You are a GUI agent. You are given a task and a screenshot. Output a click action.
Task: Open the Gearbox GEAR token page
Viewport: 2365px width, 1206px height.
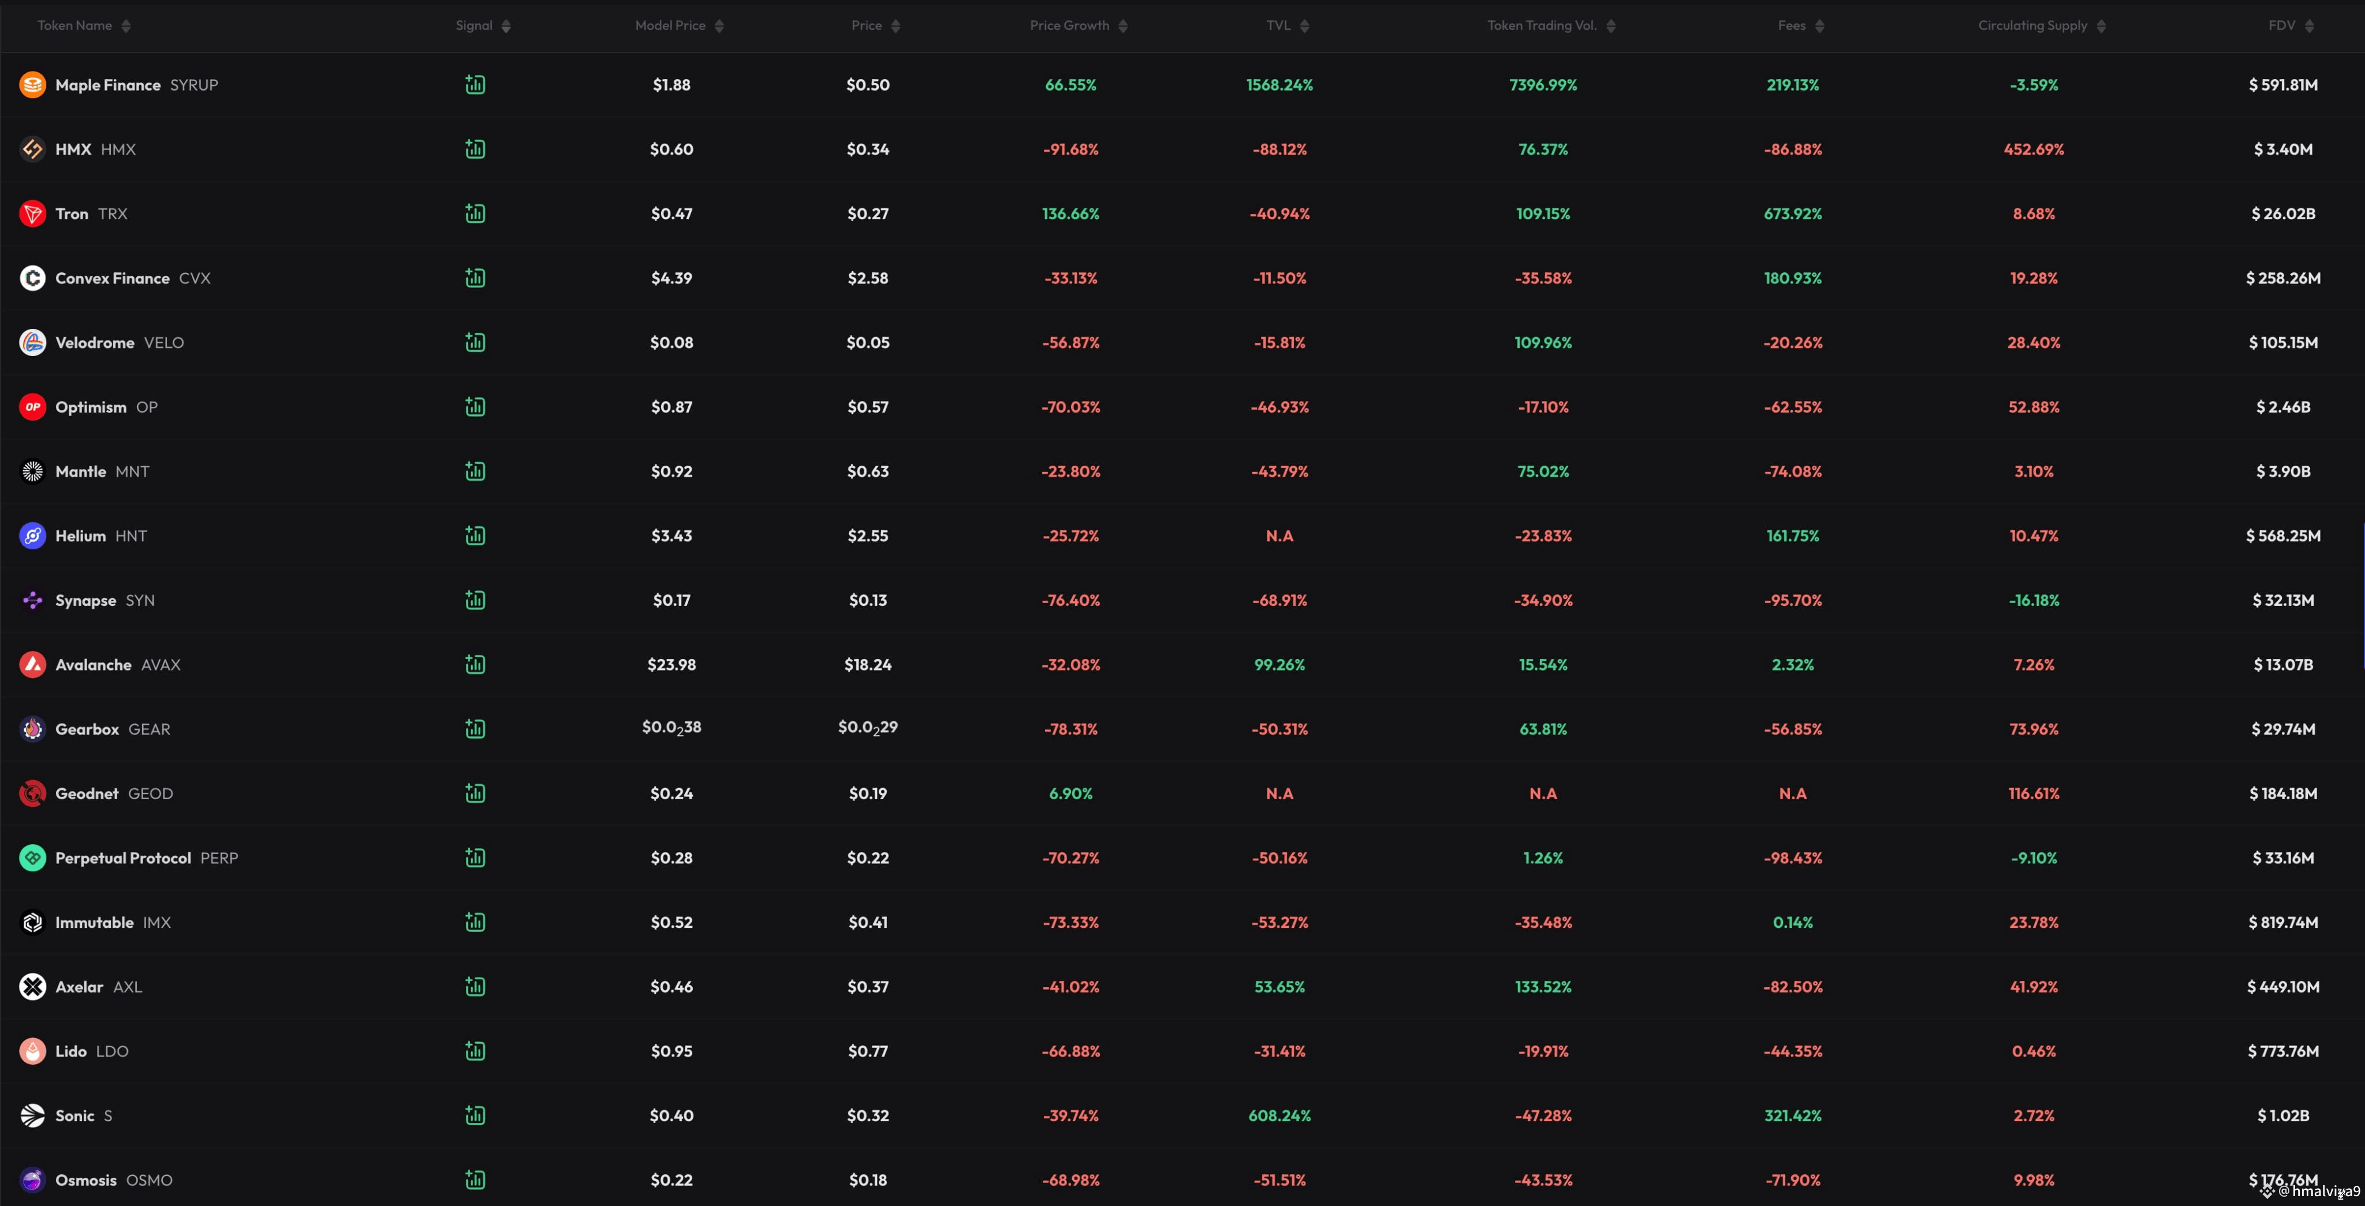click(x=113, y=729)
